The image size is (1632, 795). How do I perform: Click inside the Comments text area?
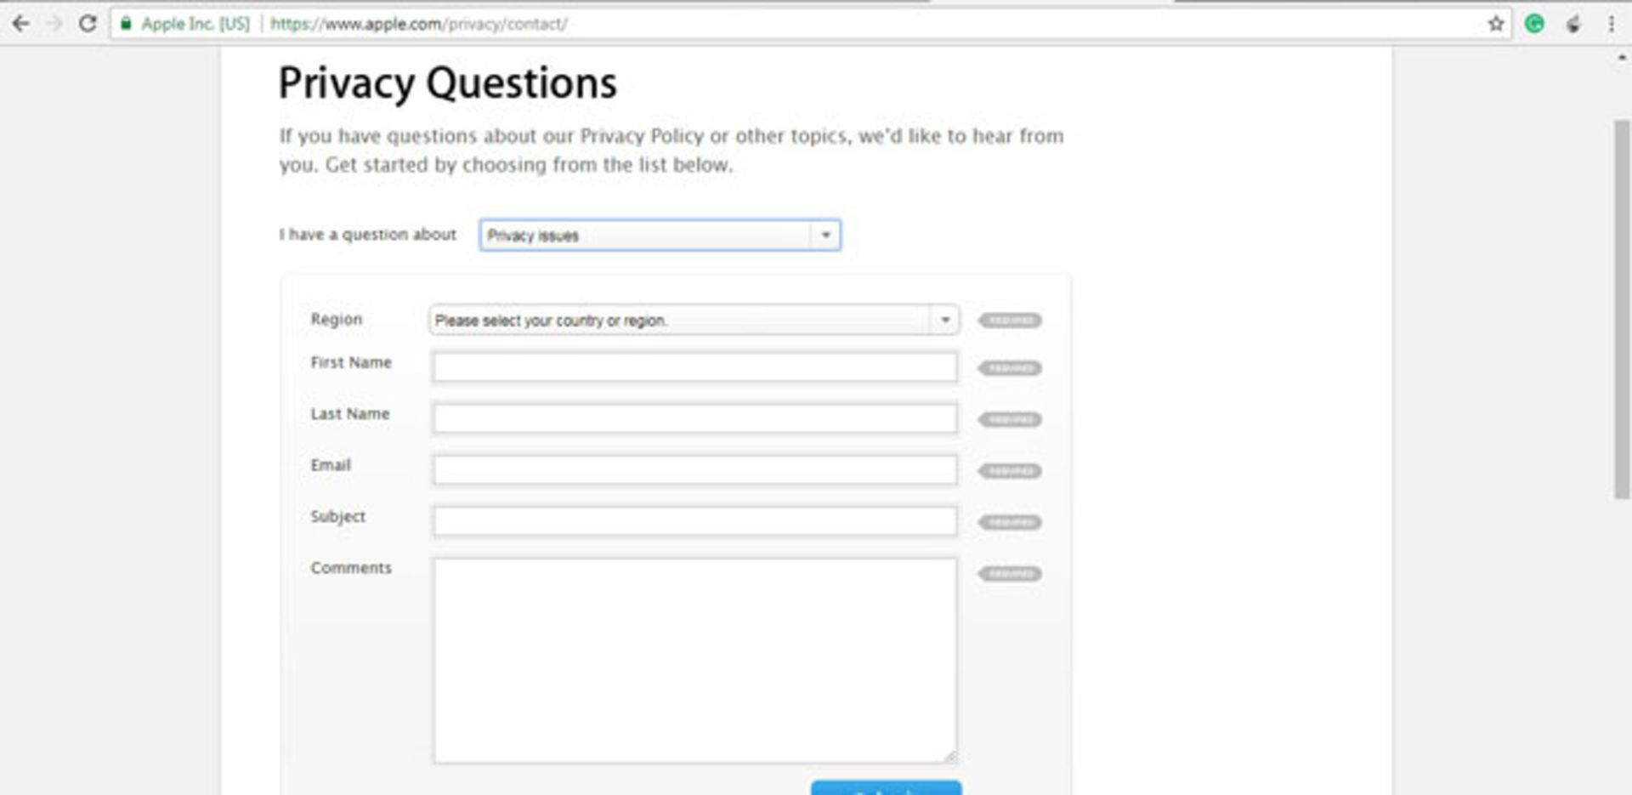[x=694, y=660]
